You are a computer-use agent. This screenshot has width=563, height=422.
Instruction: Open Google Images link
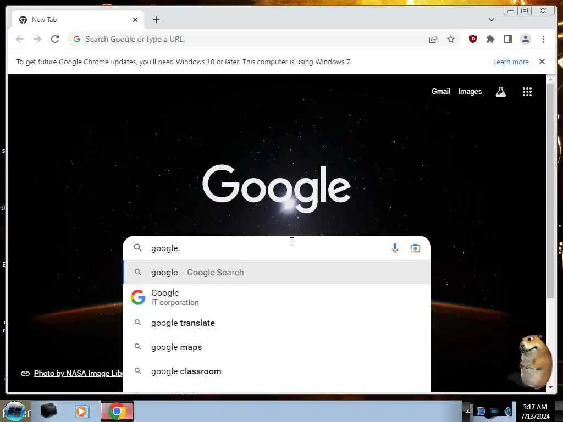(x=470, y=92)
